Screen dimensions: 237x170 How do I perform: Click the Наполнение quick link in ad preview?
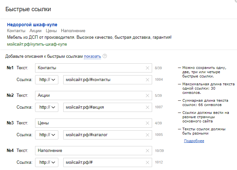click(73, 31)
